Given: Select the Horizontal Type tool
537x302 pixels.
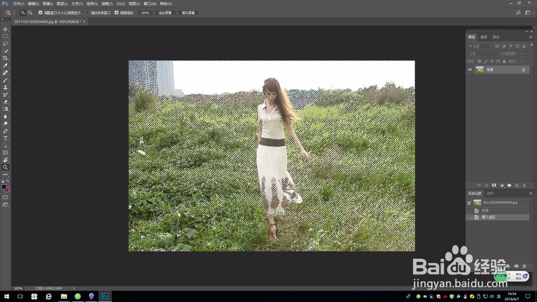Looking at the screenshot, I should tap(5, 138).
